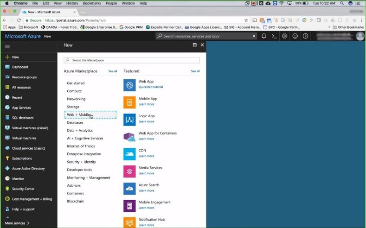Maximize the New blade
The image size is (366, 228).
194,45
